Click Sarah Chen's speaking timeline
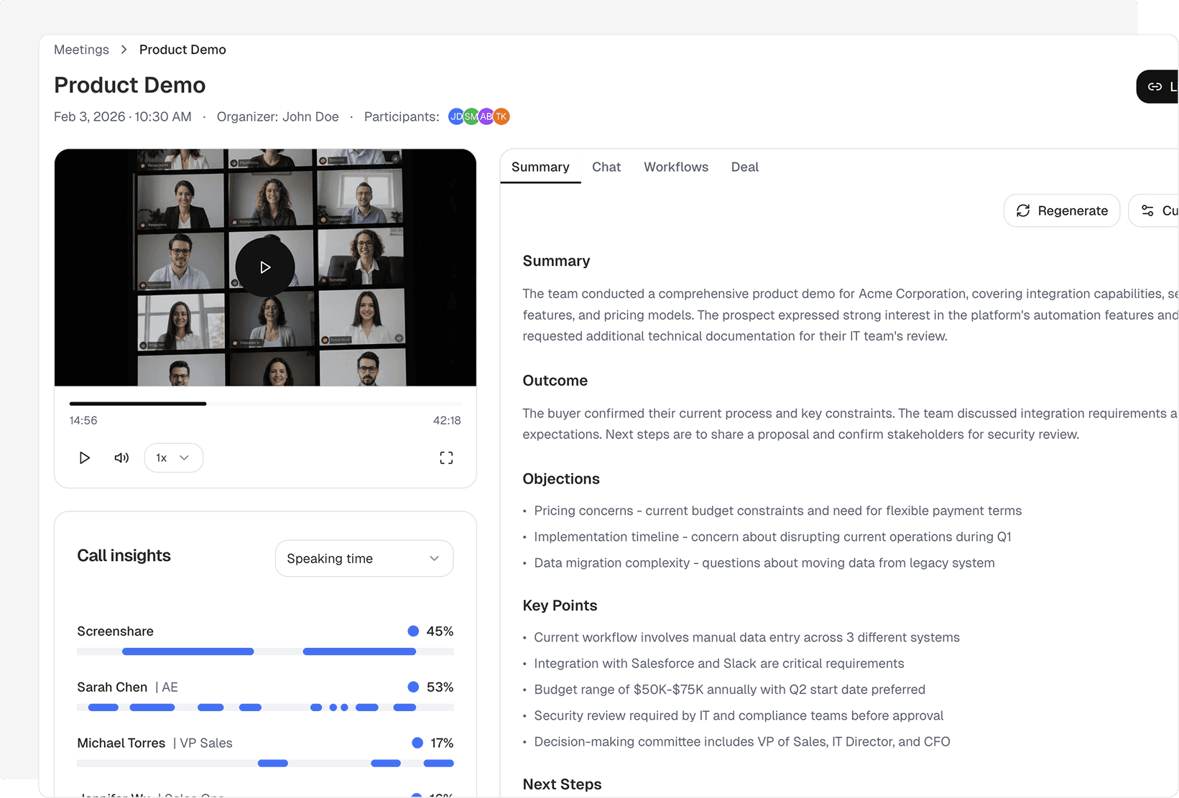This screenshot has width=1179, height=798. [x=265, y=707]
